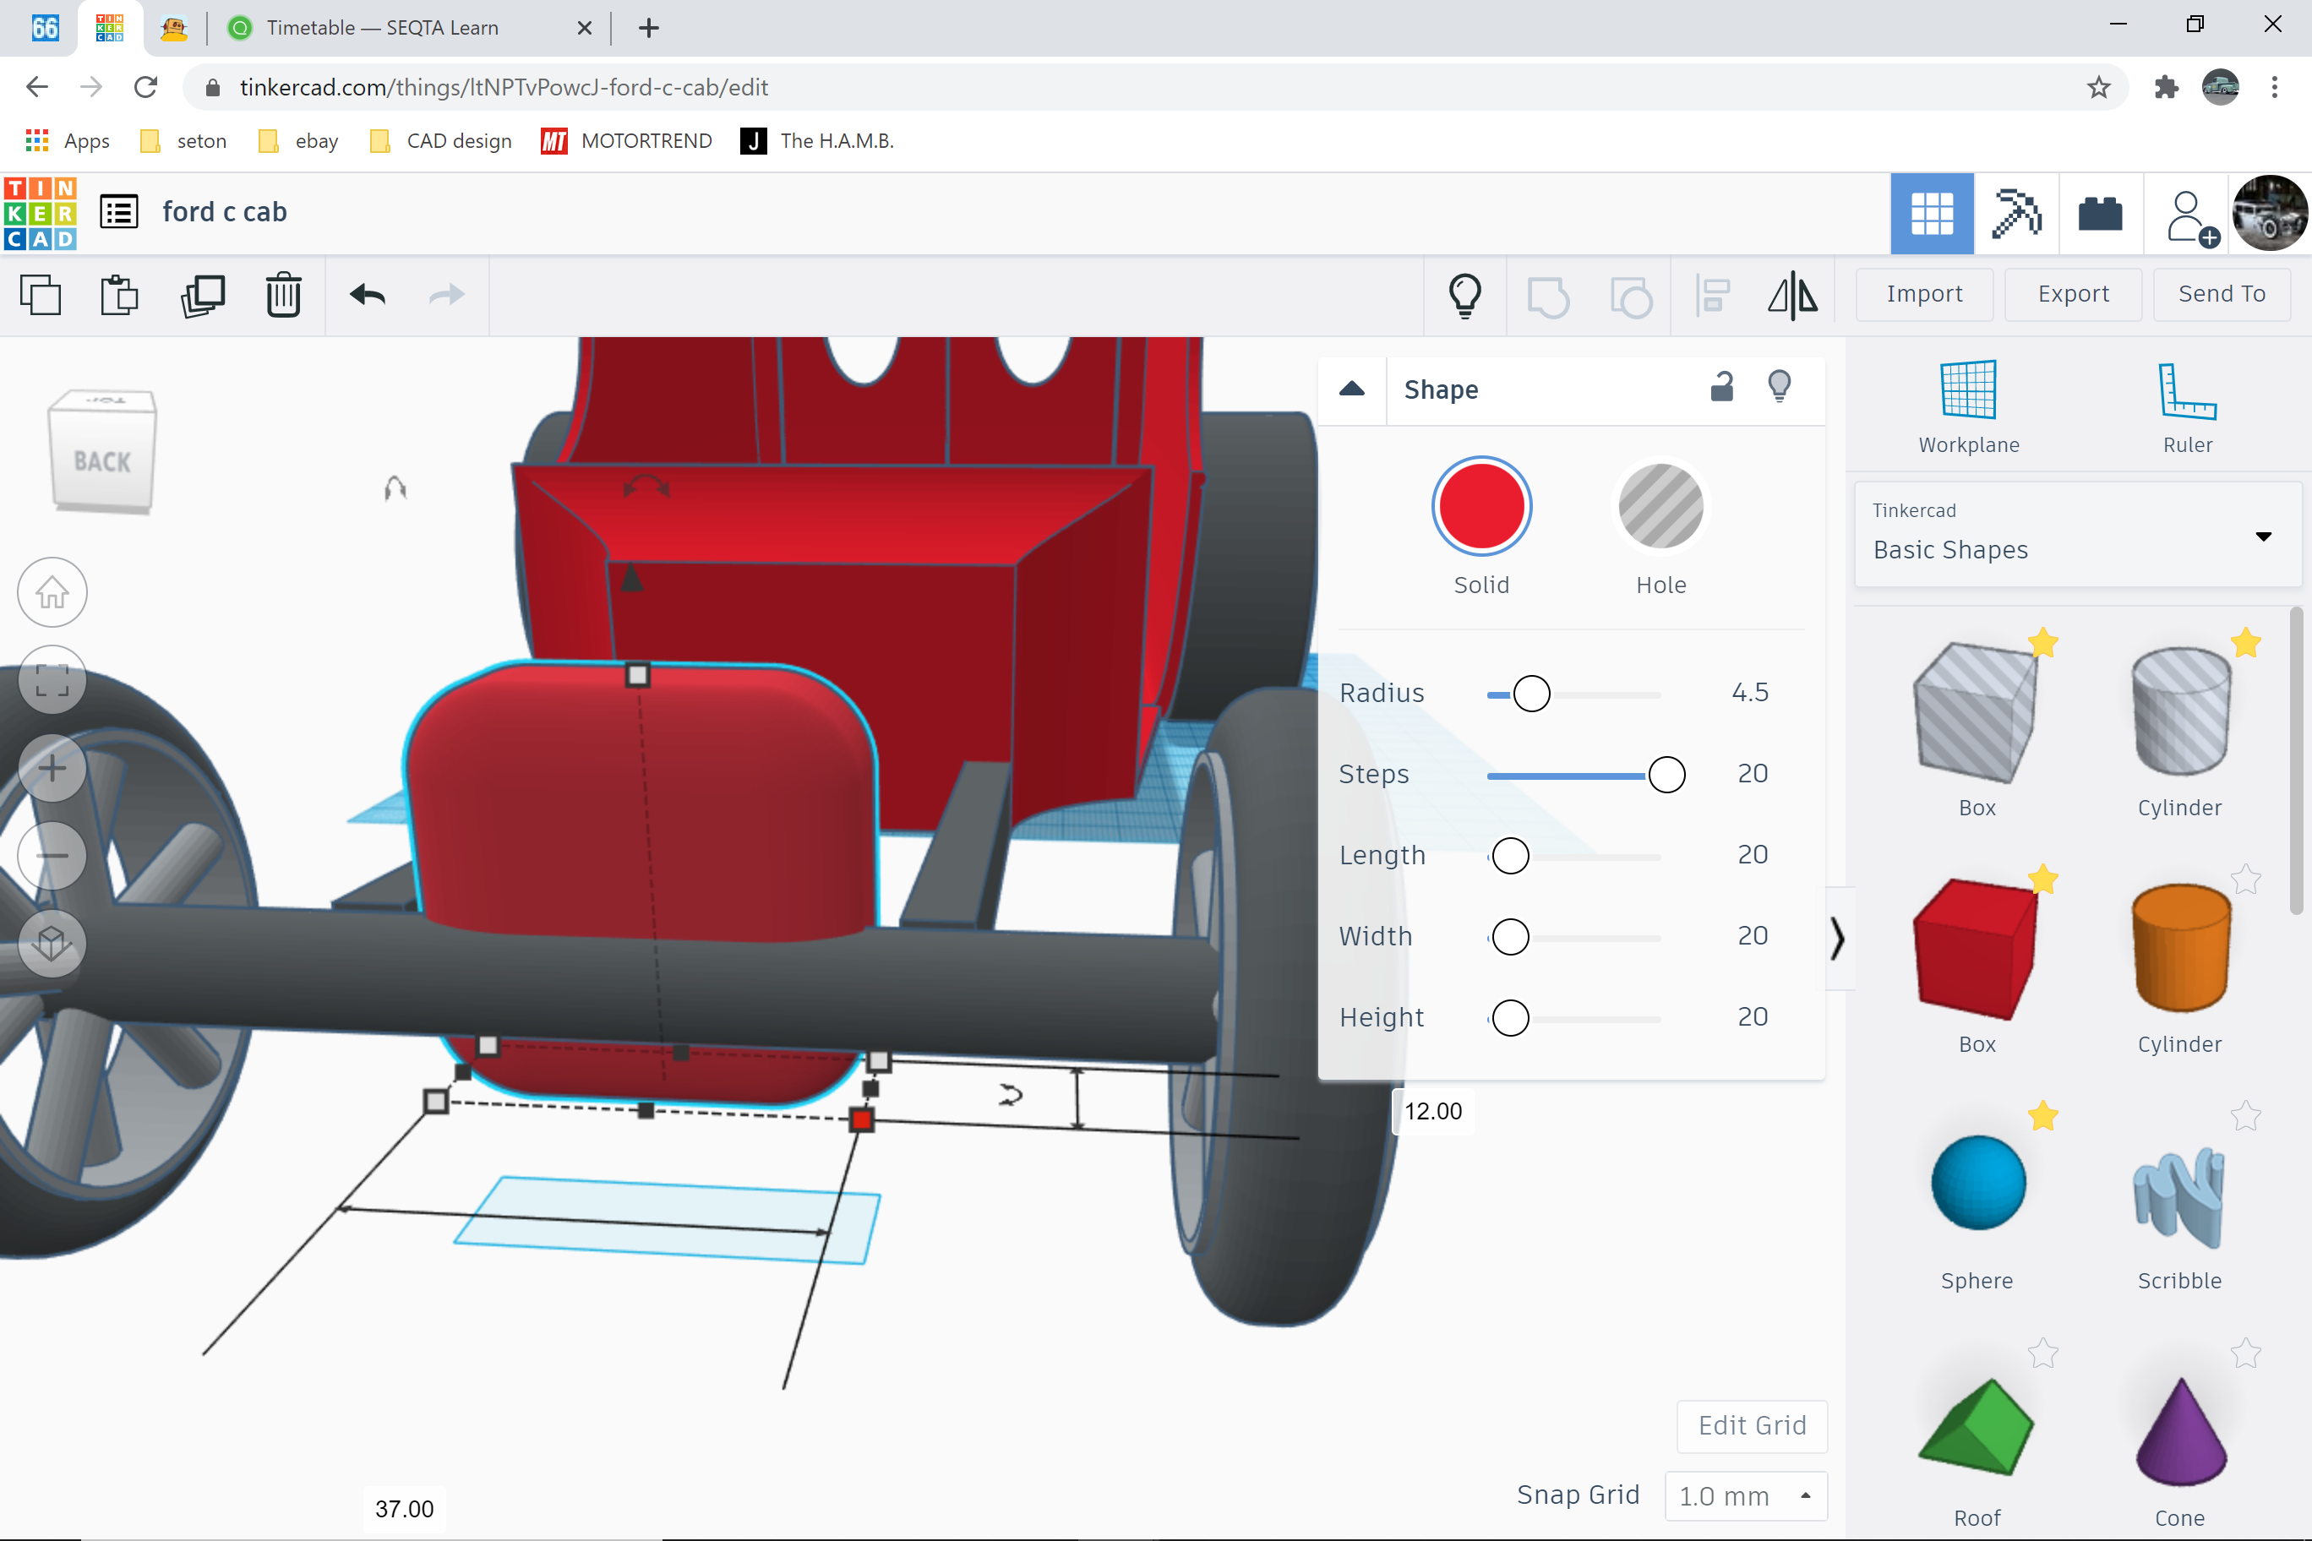Open Chrome extensions puzzle icon
Image resolution: width=2312 pixels, height=1541 pixels.
tap(2166, 88)
